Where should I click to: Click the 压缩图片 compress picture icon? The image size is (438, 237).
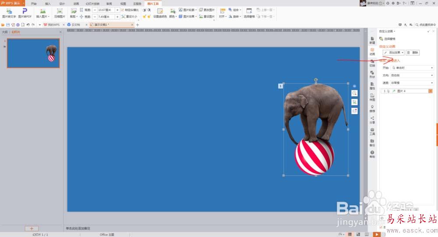[60, 11]
